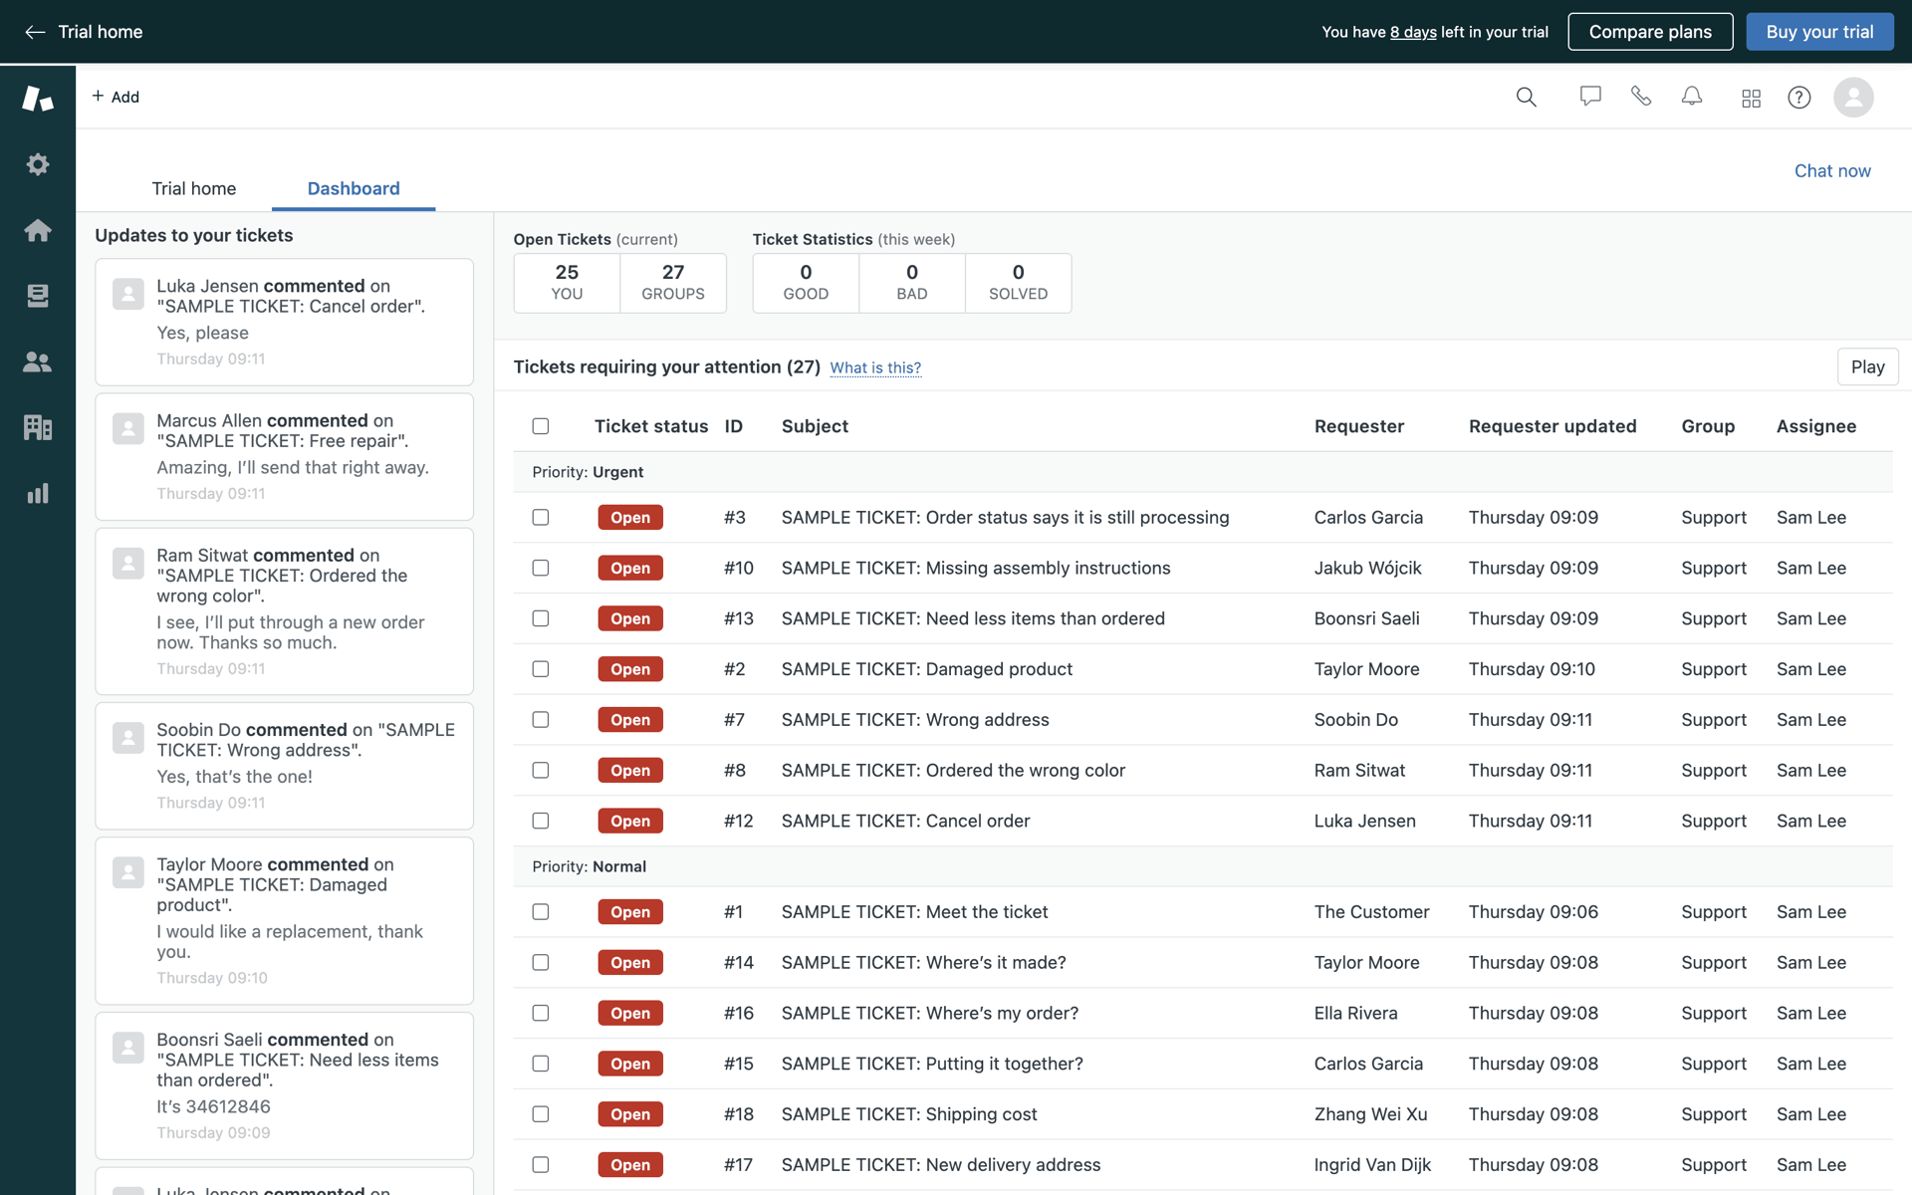The height and width of the screenshot is (1195, 1912).
Task: Open the conversations chat bubble icon
Action: click(1590, 97)
